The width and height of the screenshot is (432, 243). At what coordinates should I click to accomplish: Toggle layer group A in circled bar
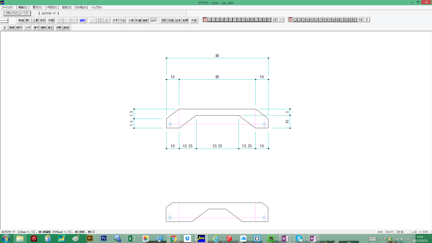coord(333,20)
